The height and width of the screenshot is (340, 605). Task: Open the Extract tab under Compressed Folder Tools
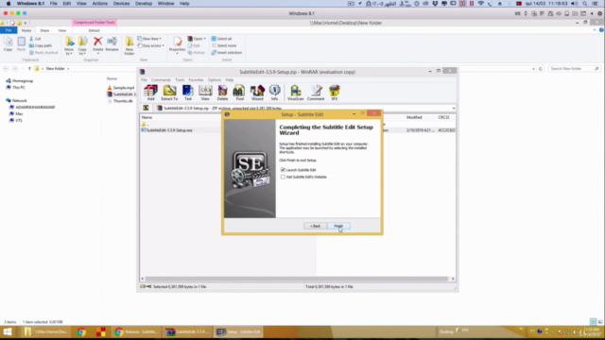pos(94,30)
